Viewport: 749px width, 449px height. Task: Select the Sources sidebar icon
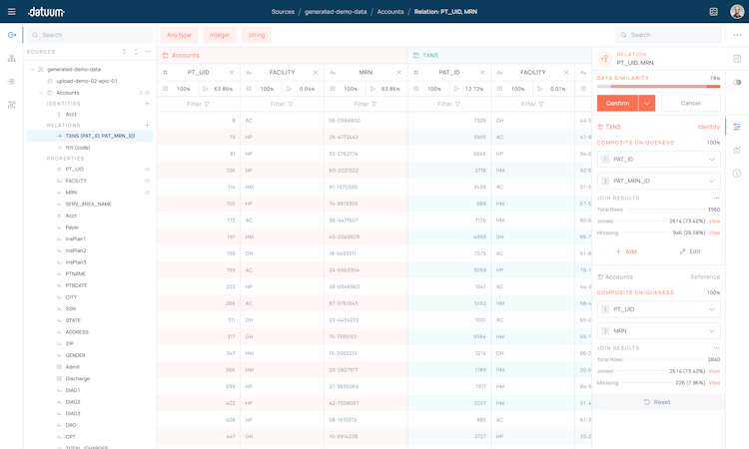click(x=12, y=35)
